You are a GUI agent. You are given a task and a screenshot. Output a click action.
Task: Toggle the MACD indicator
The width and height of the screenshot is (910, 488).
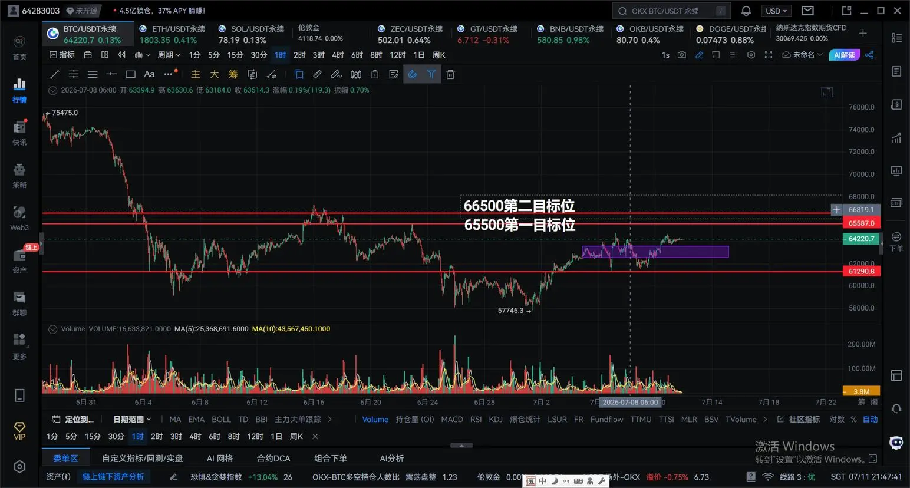click(x=452, y=420)
